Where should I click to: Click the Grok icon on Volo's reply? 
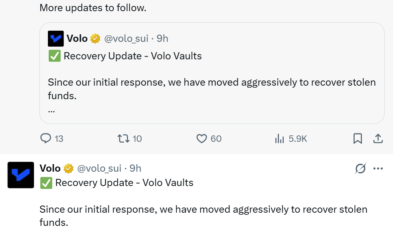point(360,168)
